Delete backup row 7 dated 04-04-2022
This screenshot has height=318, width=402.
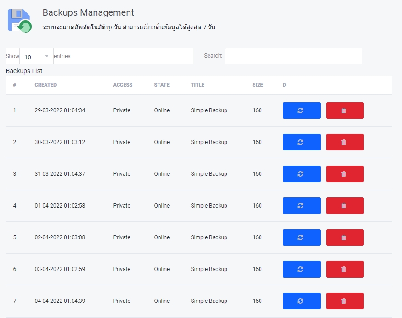345,301
